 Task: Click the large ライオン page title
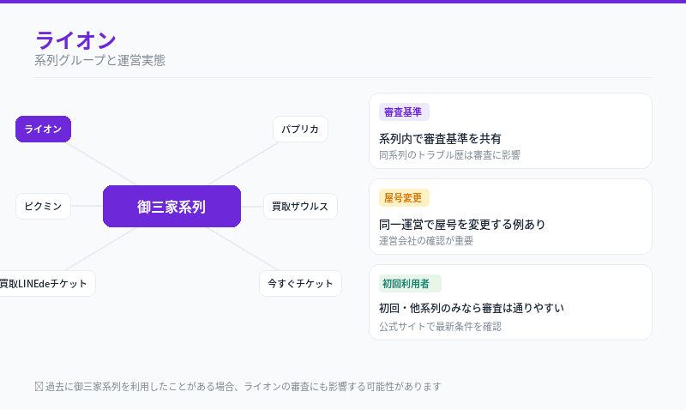[75, 40]
